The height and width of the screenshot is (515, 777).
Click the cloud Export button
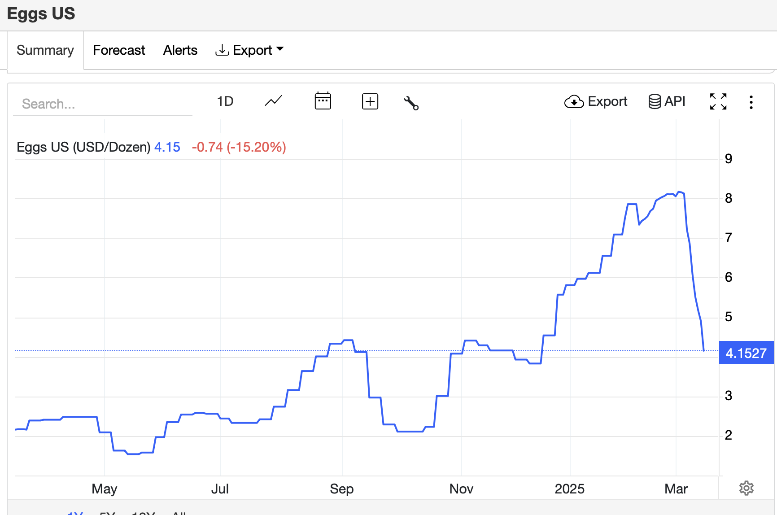tap(595, 102)
